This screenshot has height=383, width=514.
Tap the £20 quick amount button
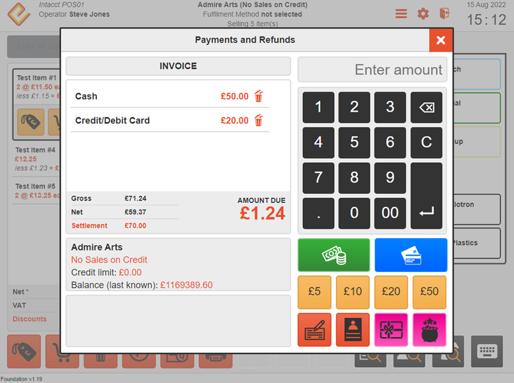(x=391, y=292)
